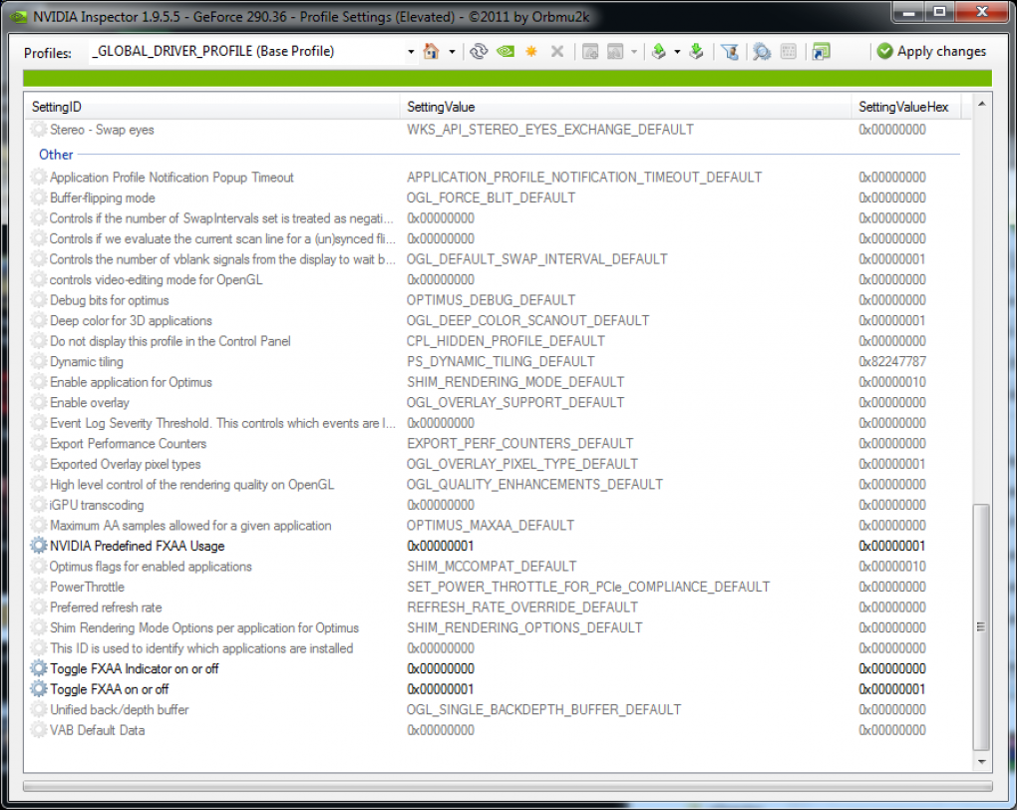Click the OGL_SINGLE_BACKDEPTH_BUFFER_DEFAULT value cell

coord(543,709)
